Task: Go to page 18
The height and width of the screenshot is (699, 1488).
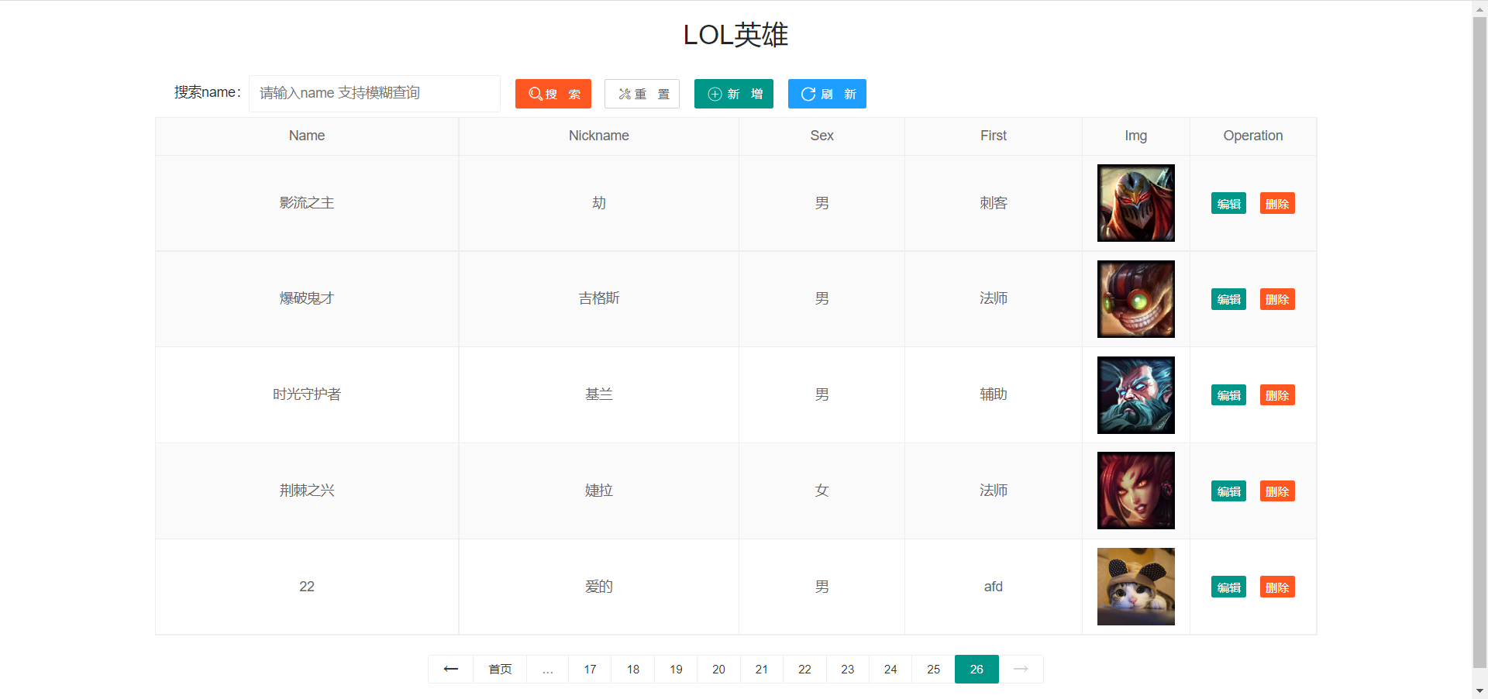Action: click(x=633, y=669)
